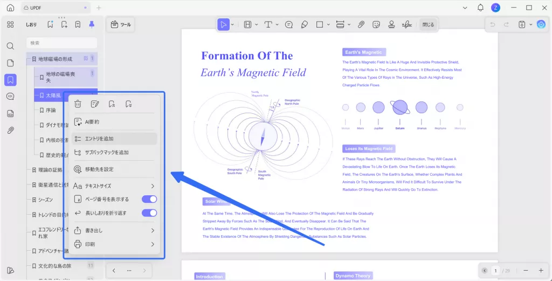The height and width of the screenshot is (281, 552).
Task: Open the save options dropdown arrow
Action: (x=531, y=25)
